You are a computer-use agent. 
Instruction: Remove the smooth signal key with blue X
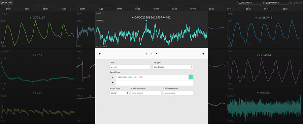point(112,77)
